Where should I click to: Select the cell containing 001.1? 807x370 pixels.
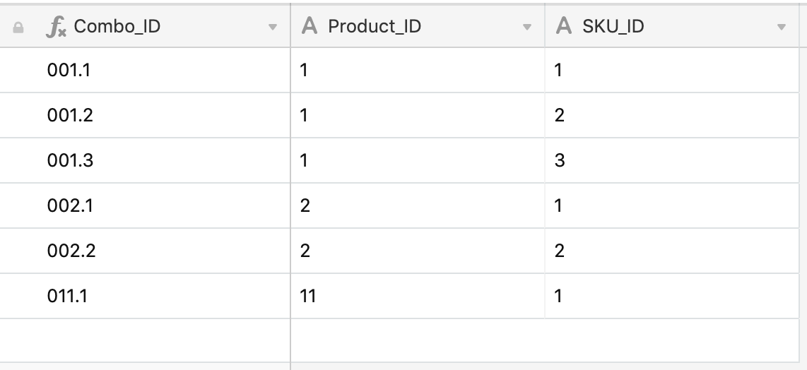point(145,70)
